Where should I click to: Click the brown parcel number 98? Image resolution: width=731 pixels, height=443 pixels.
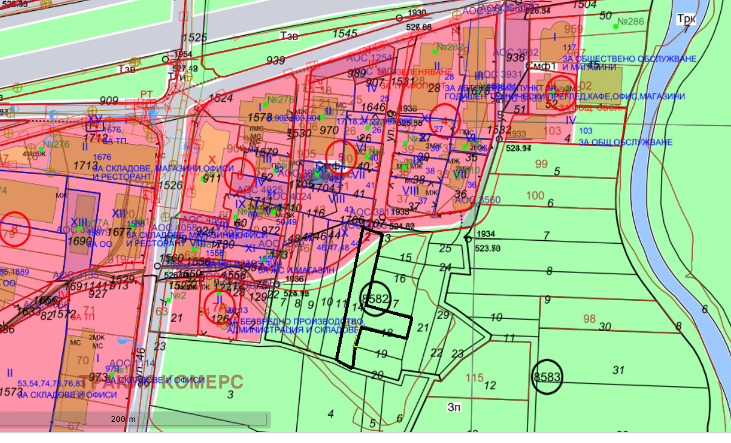coord(589,319)
